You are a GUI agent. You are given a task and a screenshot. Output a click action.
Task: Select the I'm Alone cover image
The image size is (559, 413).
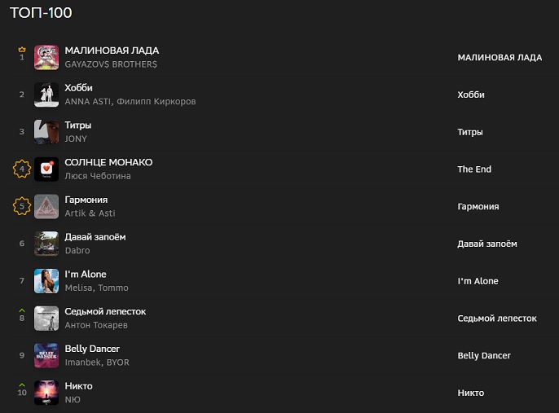point(46,281)
